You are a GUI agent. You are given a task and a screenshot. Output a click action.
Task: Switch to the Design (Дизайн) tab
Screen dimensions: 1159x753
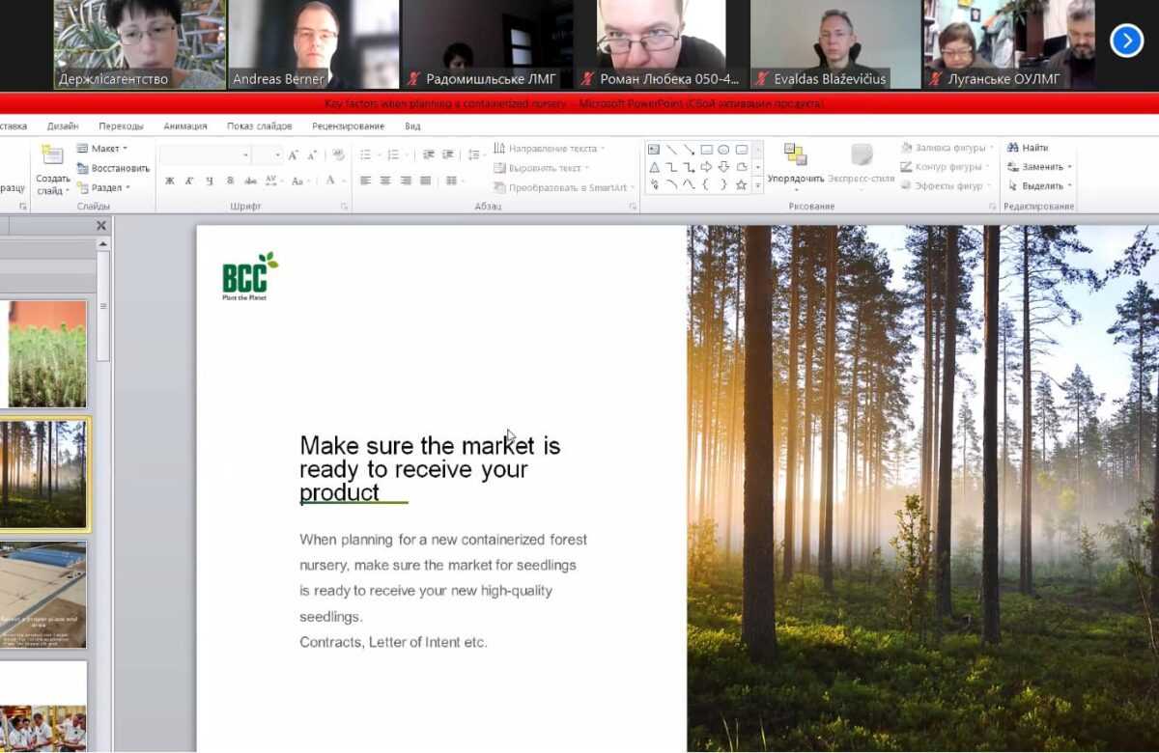(63, 125)
